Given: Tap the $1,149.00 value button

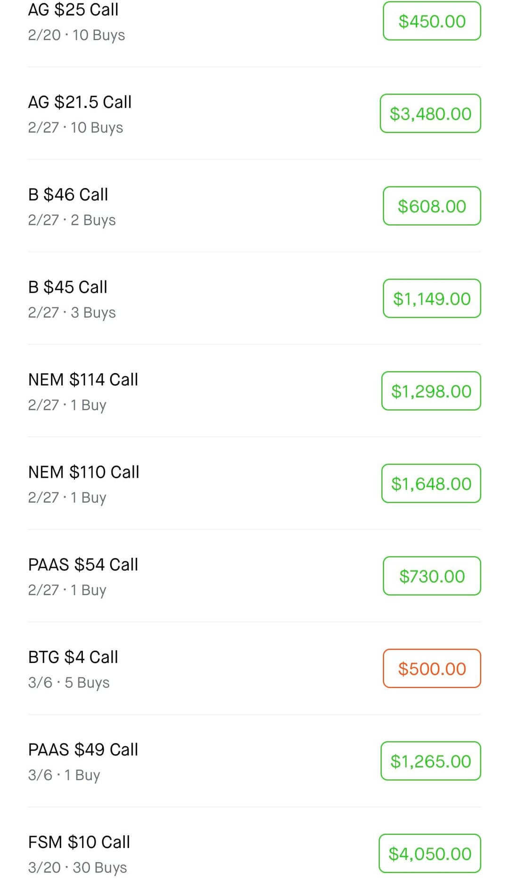Looking at the screenshot, I should tap(432, 299).
